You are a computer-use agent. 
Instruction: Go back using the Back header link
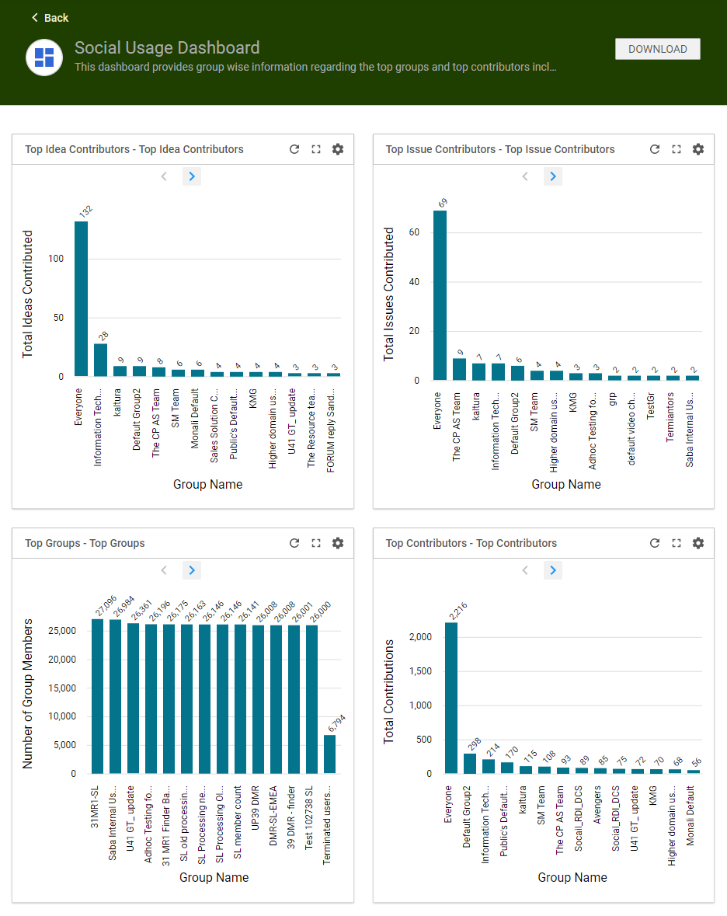49,17
